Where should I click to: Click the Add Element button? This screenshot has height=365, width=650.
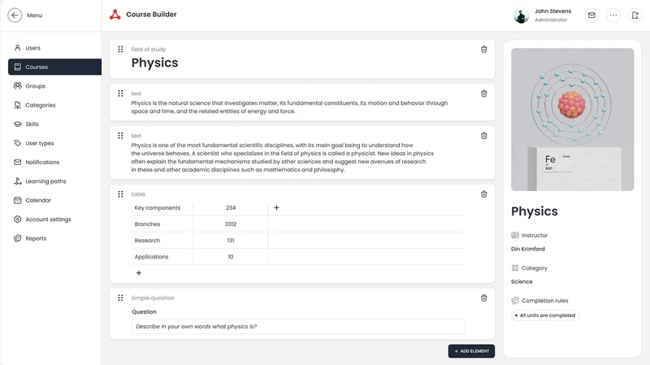click(x=471, y=351)
